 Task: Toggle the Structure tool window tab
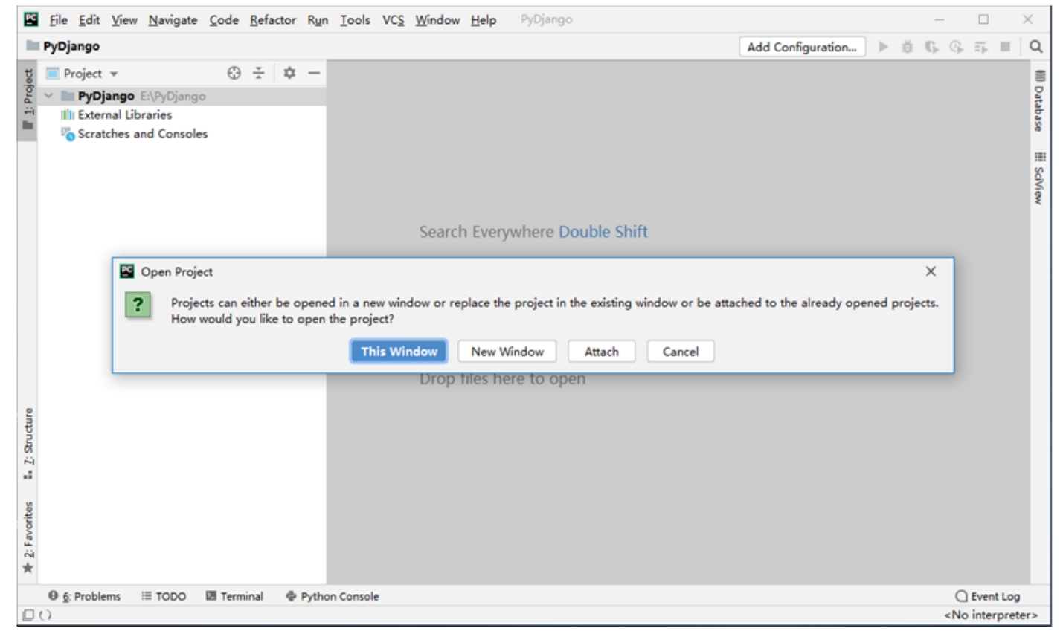28,443
